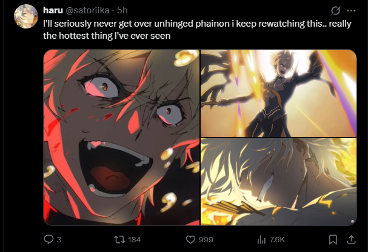Open the Grok explain icon beside the three-dot menu
This screenshot has width=368, height=252.
click(335, 10)
